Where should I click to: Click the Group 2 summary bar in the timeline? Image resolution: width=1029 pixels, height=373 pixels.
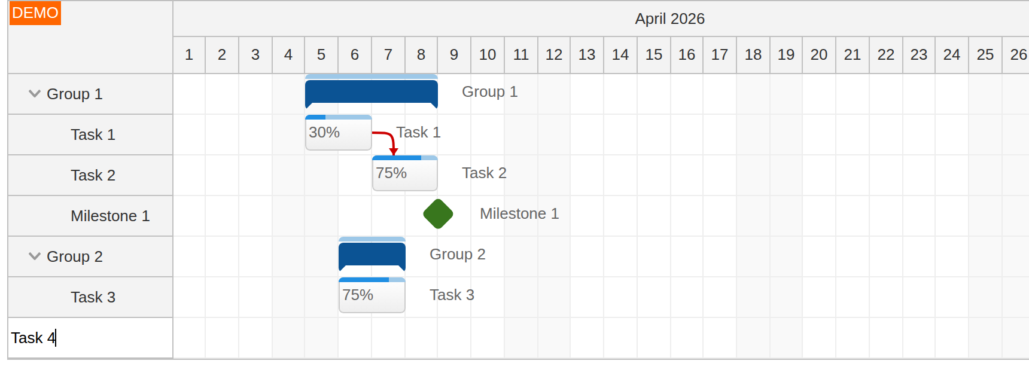(371, 254)
